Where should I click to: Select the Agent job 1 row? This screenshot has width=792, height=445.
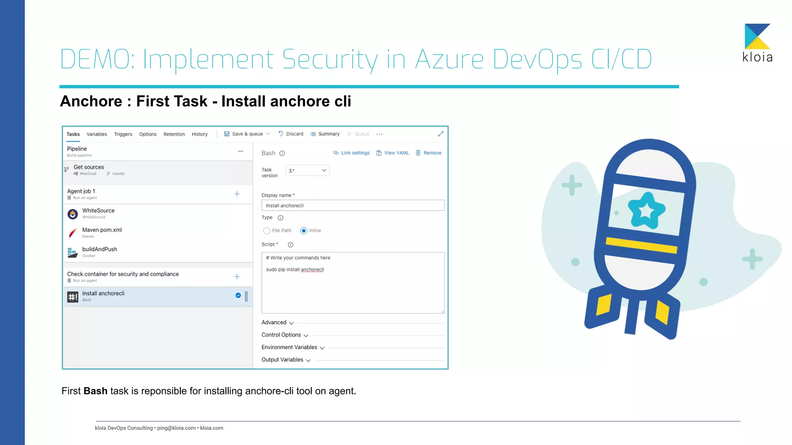coord(158,194)
